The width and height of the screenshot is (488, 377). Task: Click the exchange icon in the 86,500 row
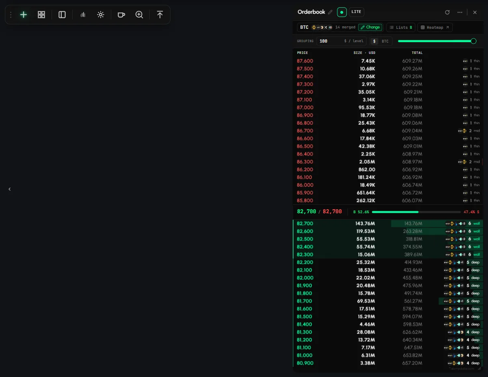465,146
